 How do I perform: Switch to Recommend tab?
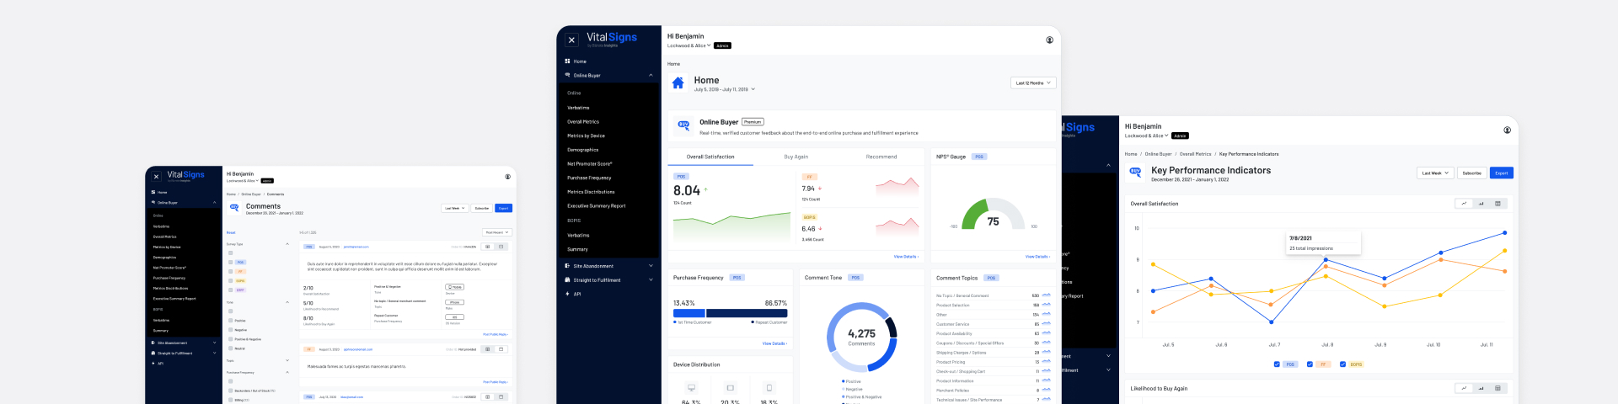(881, 157)
